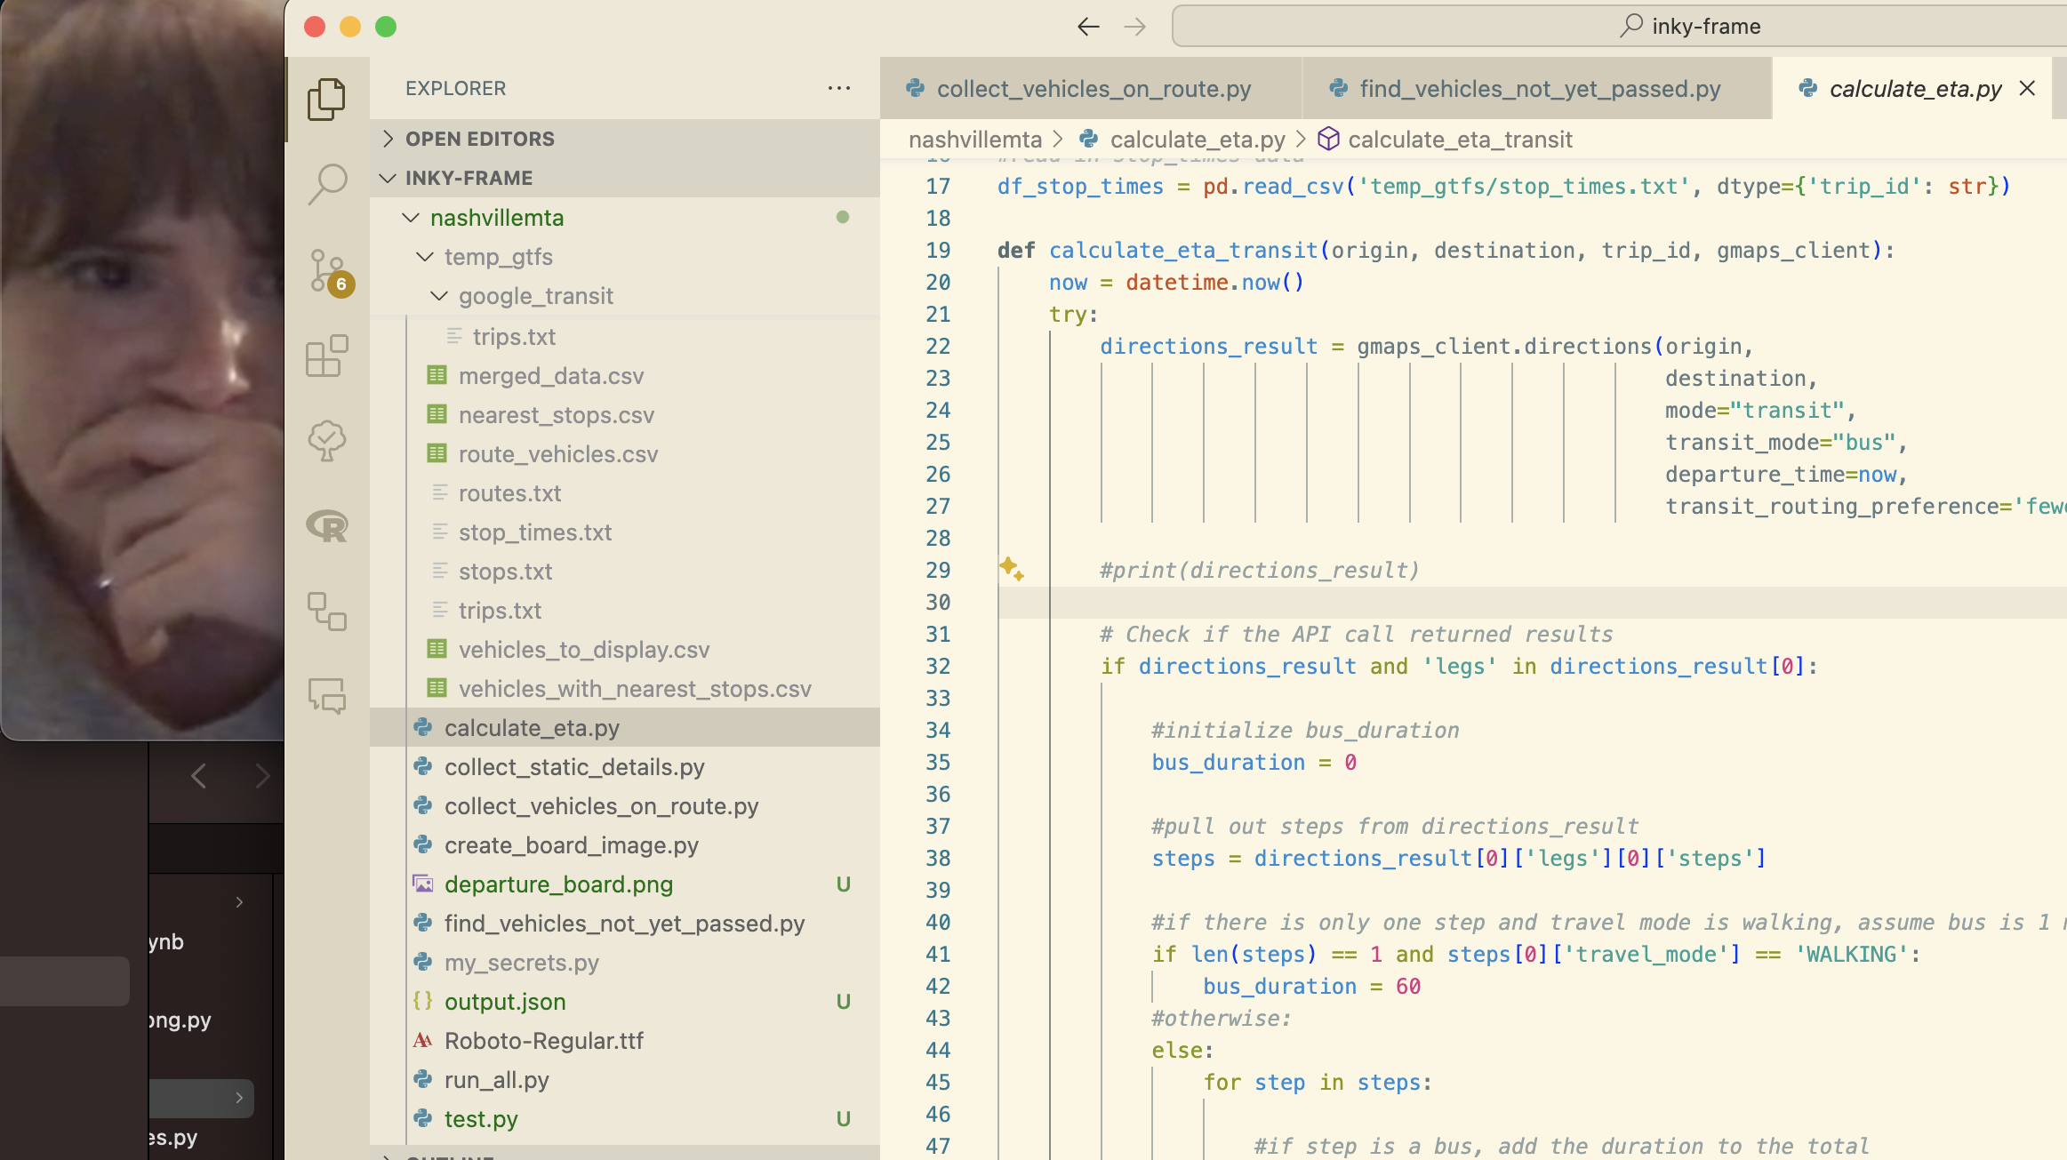The width and height of the screenshot is (2067, 1160).
Task: Open Explorer views and more actions menu
Action: point(839,88)
